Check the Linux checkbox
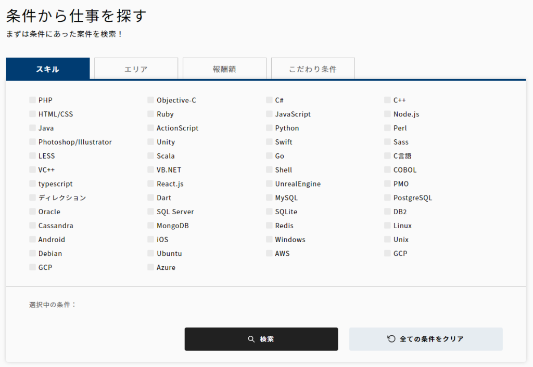The height and width of the screenshot is (367, 533). pos(387,225)
